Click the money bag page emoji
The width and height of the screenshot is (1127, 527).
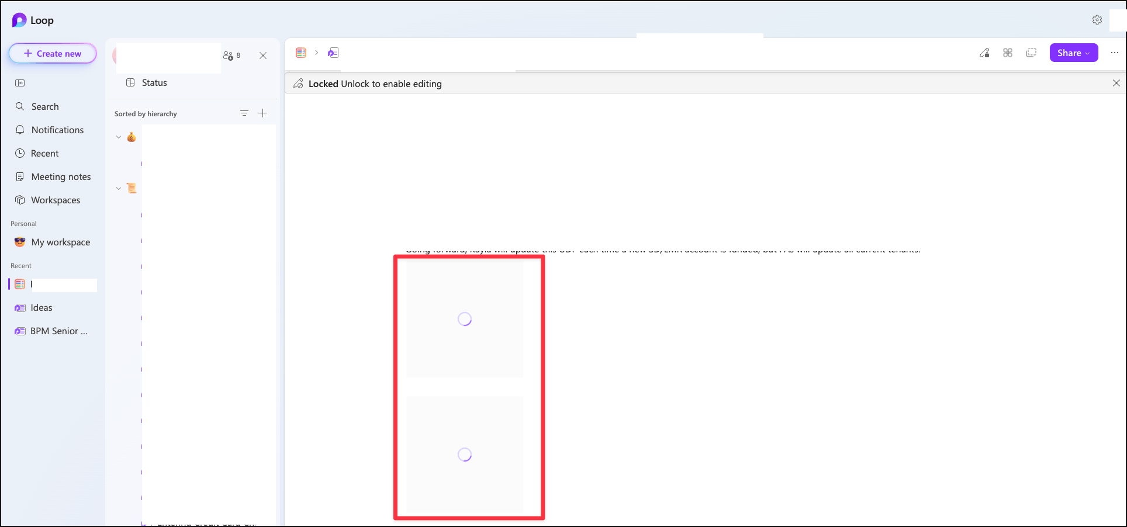(x=132, y=137)
